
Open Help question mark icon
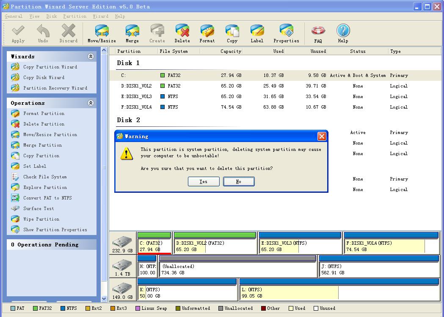[343, 33]
